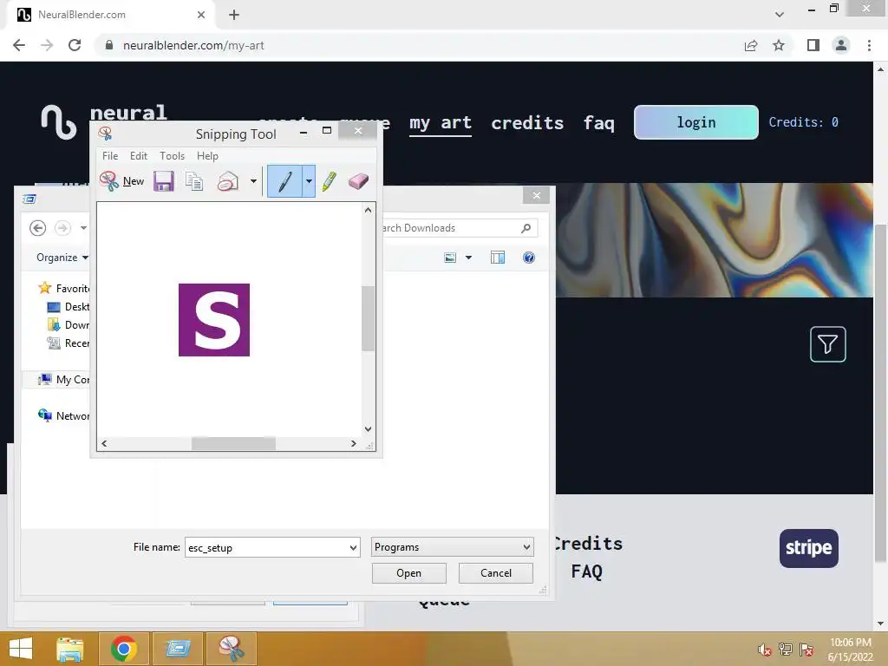Bookmark this page with the star icon

779,45
